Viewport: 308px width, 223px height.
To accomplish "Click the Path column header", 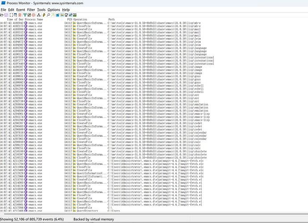I will (x=112, y=20).
